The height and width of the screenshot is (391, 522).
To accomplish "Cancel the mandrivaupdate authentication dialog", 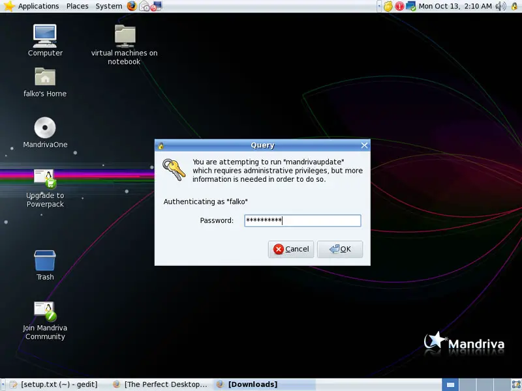I will tap(290, 249).
